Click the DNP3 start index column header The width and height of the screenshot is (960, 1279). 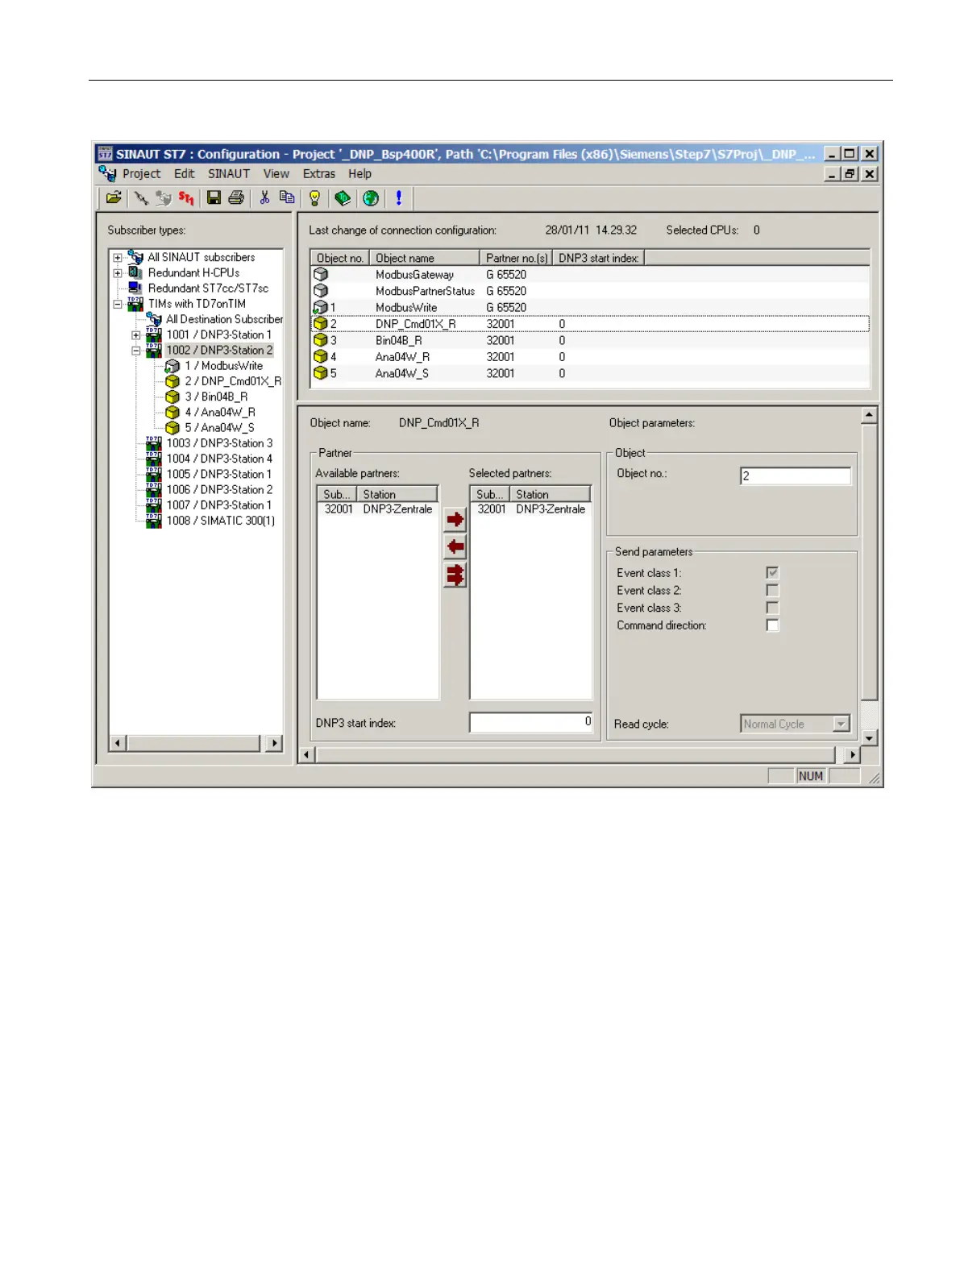tap(599, 258)
